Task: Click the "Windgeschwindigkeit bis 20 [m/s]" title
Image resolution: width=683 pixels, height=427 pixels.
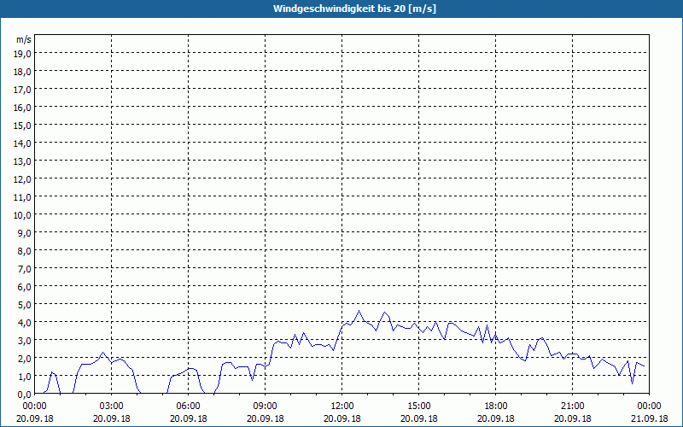Action: click(x=354, y=9)
